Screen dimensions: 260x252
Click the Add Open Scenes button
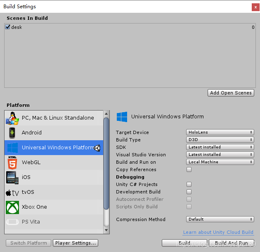[x=231, y=93]
